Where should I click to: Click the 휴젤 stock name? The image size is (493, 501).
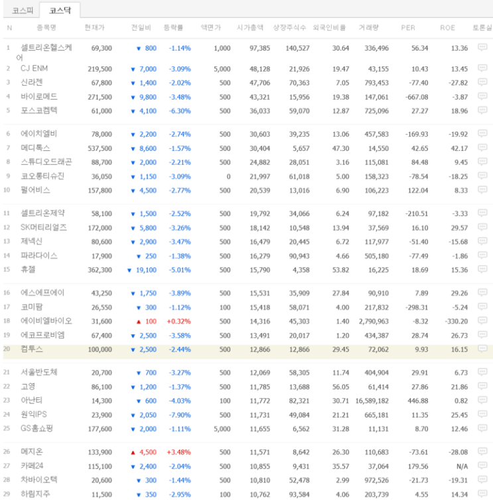[28, 270]
